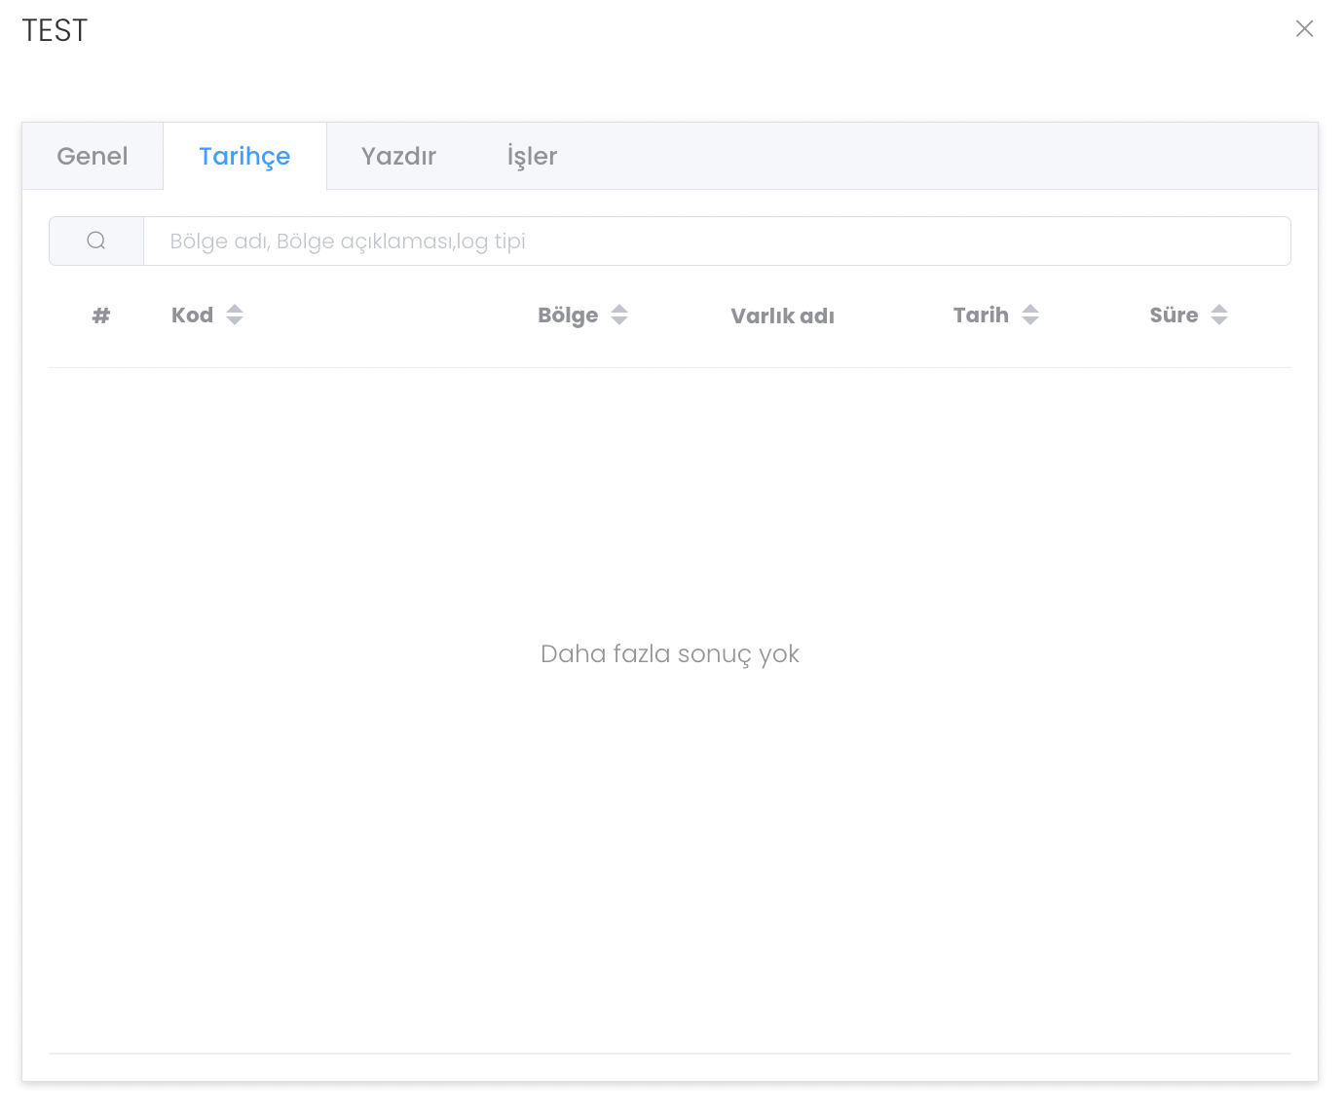1344x1114 pixels.
Task: Click the down arrow beside Kod
Action: [235, 321]
